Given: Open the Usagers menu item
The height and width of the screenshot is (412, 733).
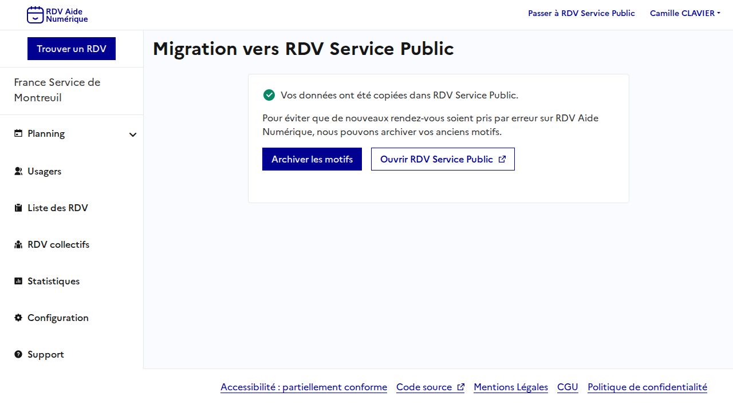Looking at the screenshot, I should pyautogui.click(x=44, y=171).
